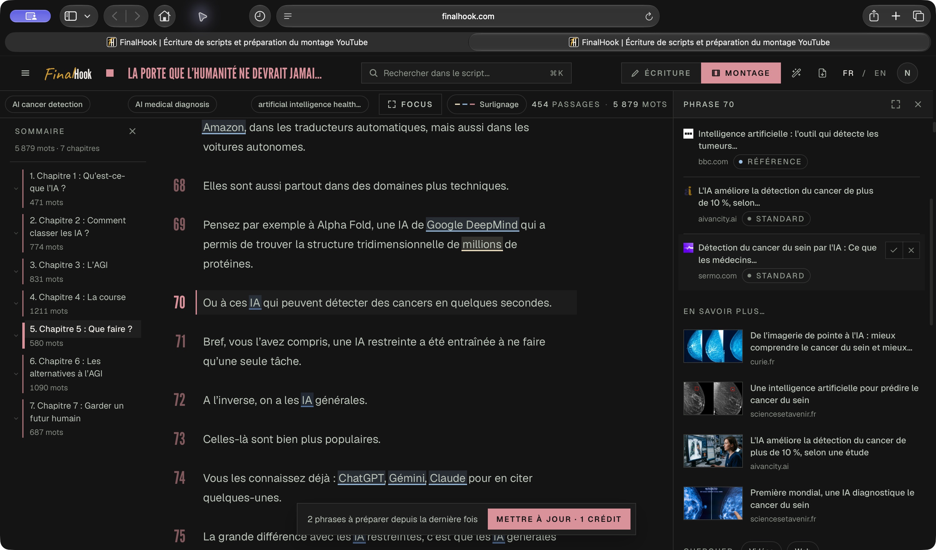Click the script search field
Viewport: 936px width, 550px height.
pyautogui.click(x=466, y=73)
